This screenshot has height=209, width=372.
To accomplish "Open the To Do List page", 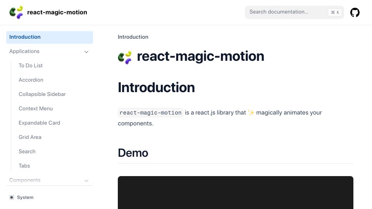I will 31,66.
